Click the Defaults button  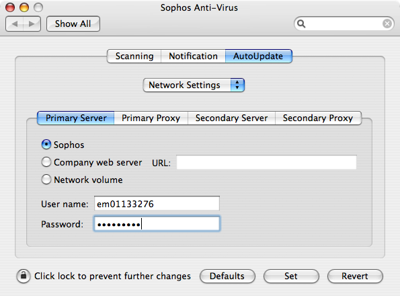[227, 276]
